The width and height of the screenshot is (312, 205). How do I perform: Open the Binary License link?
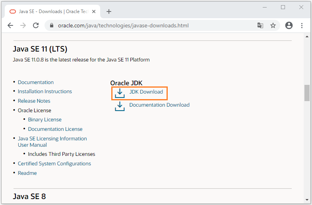45,120
